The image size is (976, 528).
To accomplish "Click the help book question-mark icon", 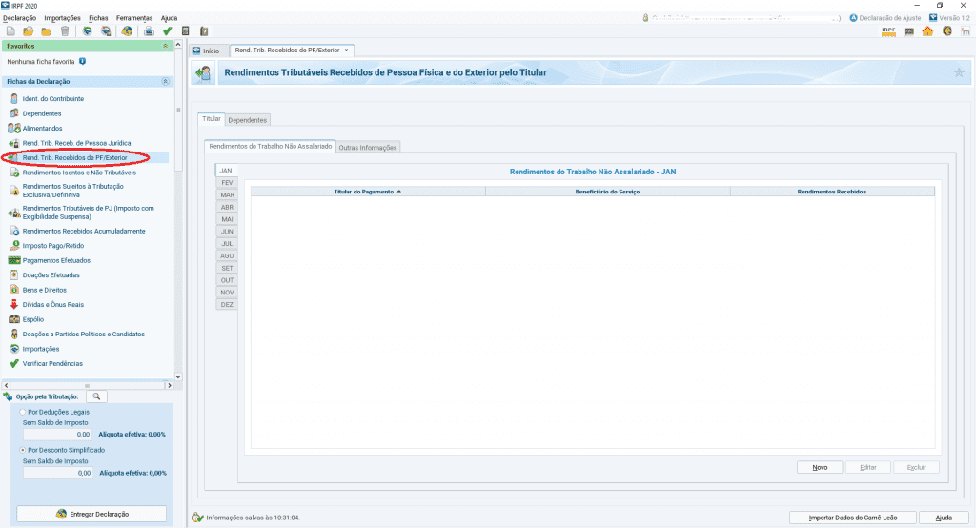I will pyautogui.click(x=204, y=31).
